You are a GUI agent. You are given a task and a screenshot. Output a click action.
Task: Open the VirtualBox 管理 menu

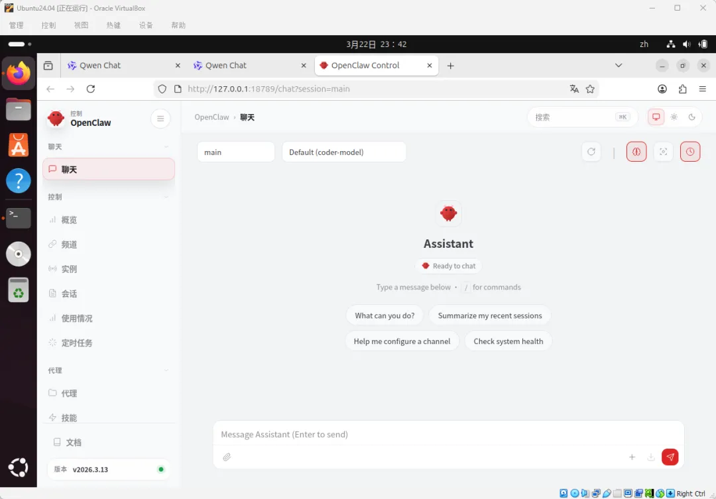[x=17, y=26]
